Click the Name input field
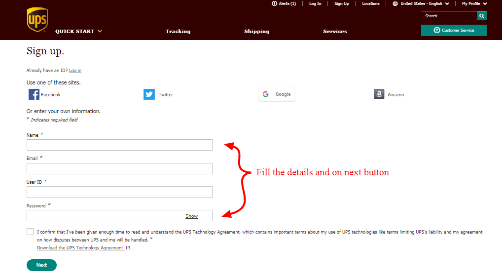 click(x=119, y=145)
